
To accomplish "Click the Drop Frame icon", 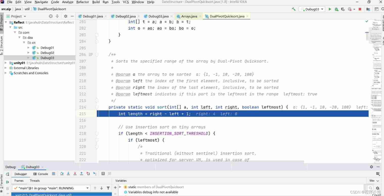I will click(x=88, y=174).
